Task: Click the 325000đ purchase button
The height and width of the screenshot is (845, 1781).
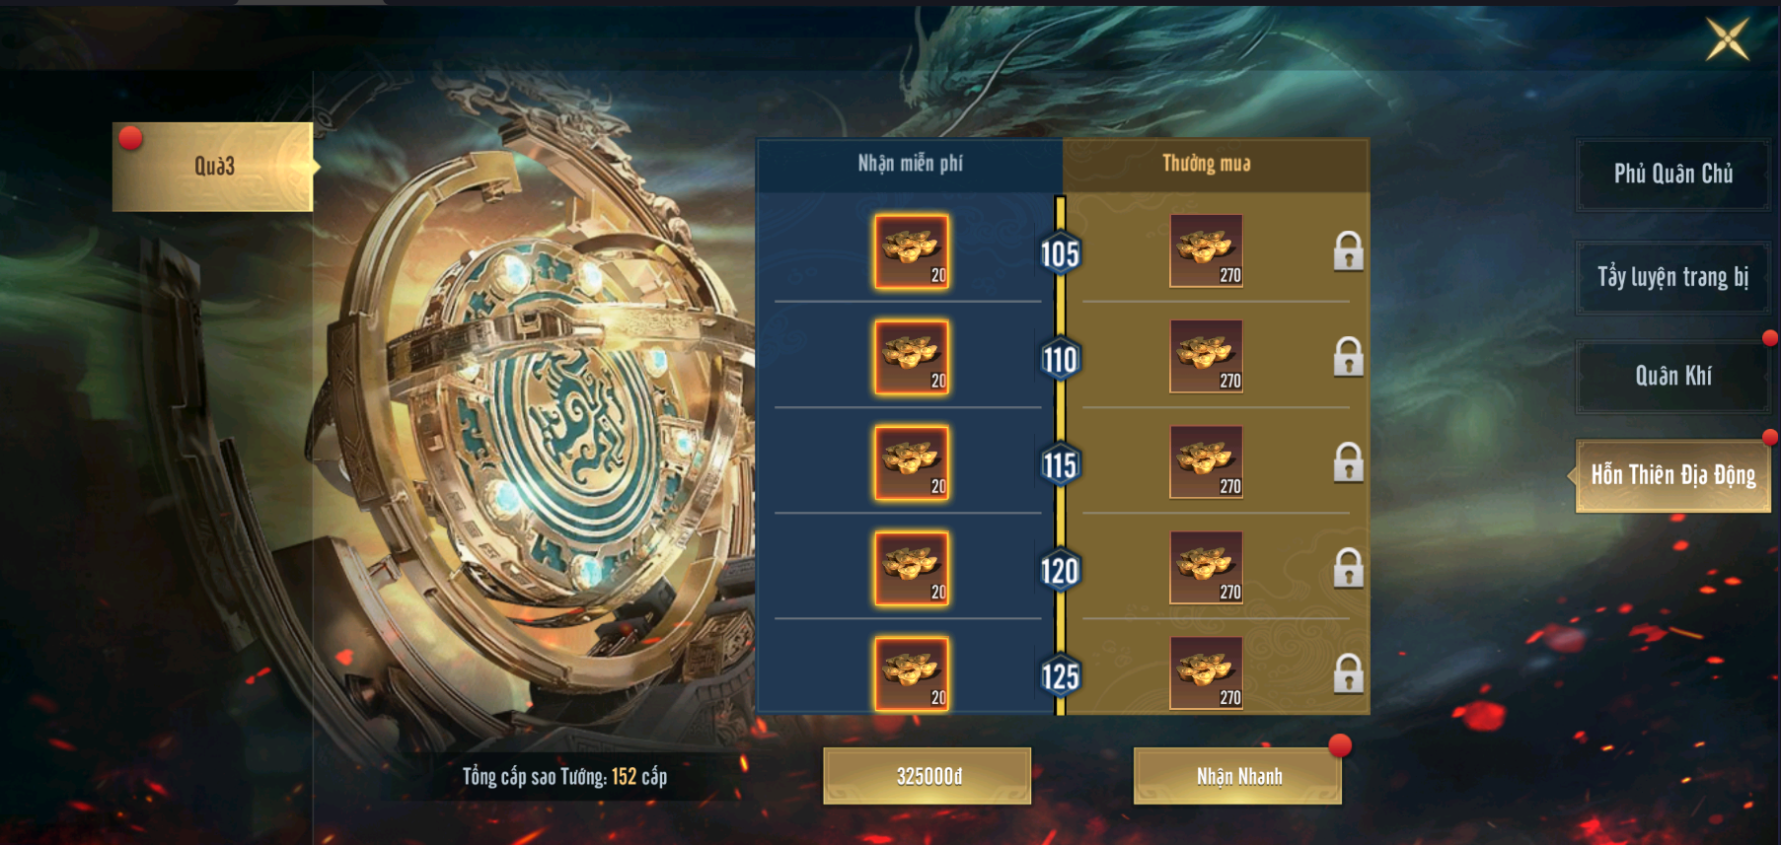Action: tap(928, 776)
